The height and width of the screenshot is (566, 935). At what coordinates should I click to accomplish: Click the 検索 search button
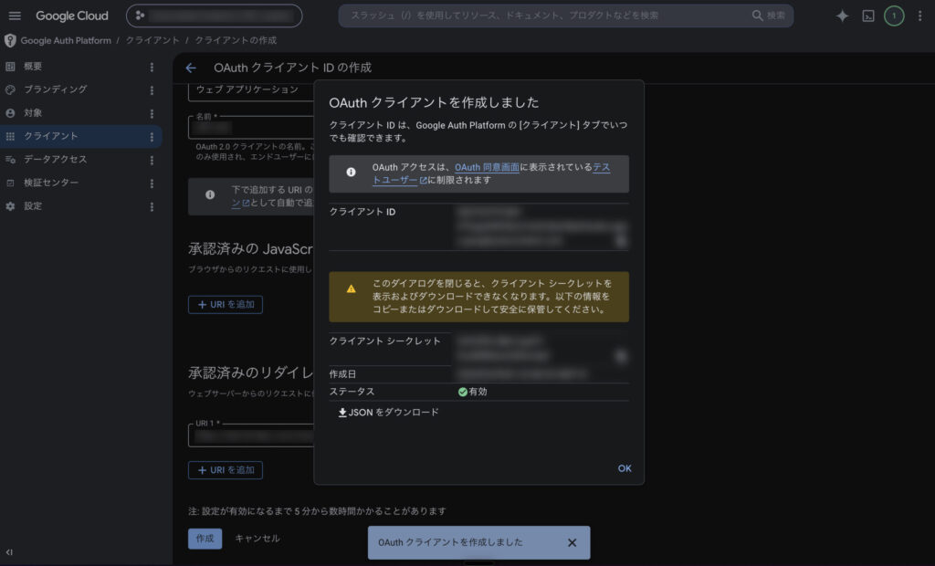tap(769, 16)
